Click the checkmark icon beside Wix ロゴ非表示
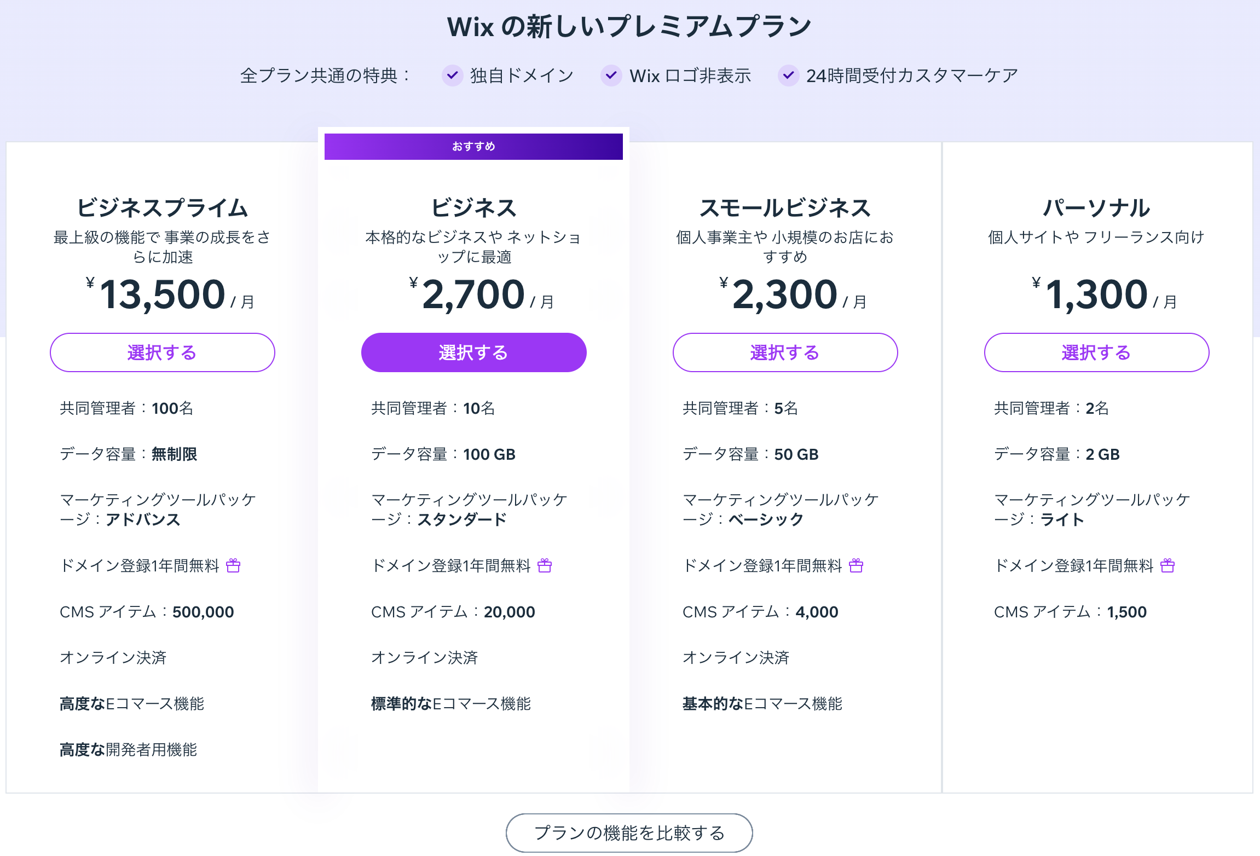The image size is (1260, 856). 611,75
